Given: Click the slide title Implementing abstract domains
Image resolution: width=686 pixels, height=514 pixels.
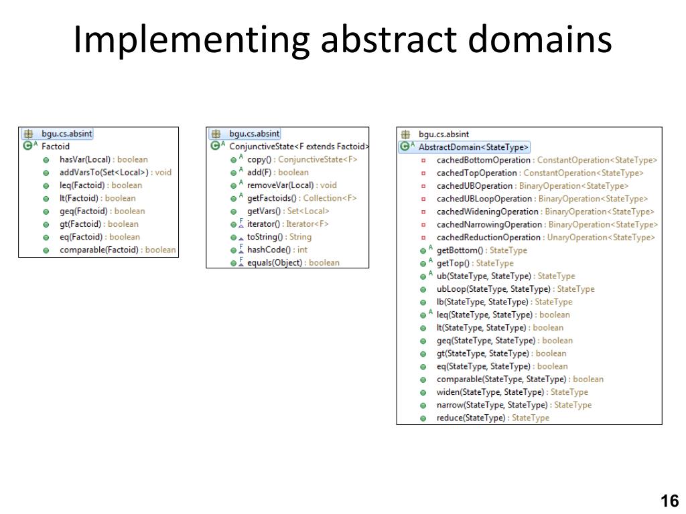Looking at the screenshot, I should click(342, 39).
